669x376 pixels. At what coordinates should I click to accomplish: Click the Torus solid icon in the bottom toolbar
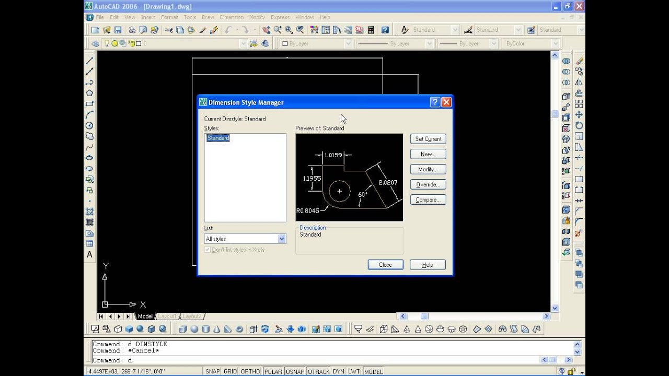click(239, 329)
